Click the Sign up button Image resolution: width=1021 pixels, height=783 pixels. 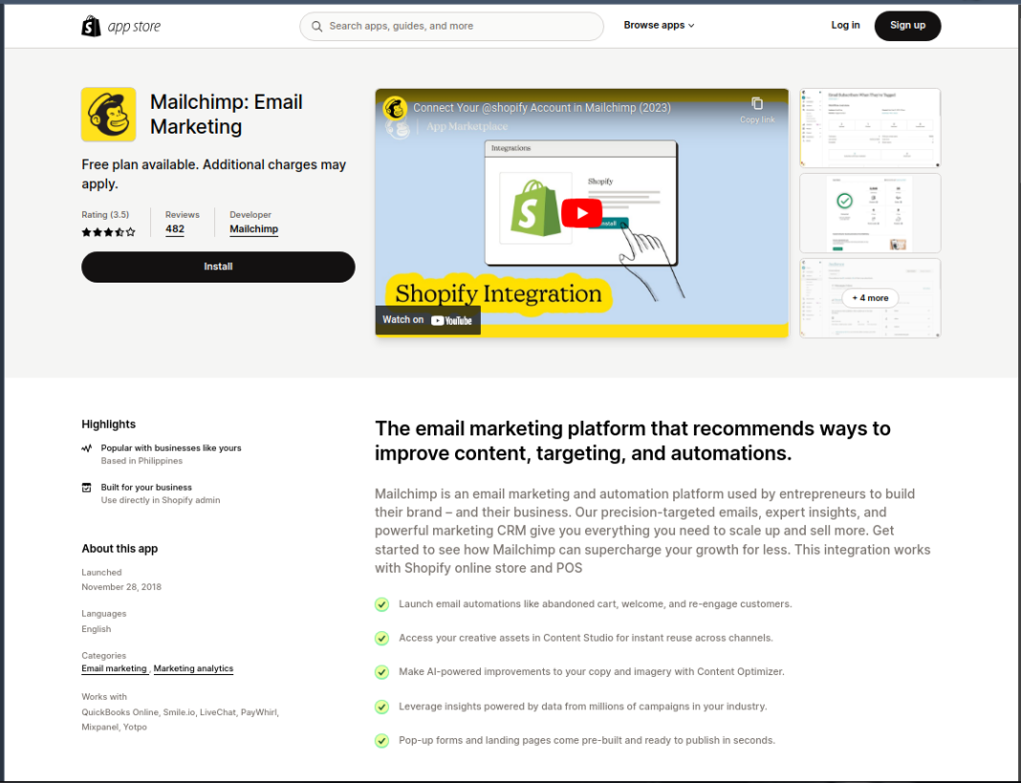[906, 26]
